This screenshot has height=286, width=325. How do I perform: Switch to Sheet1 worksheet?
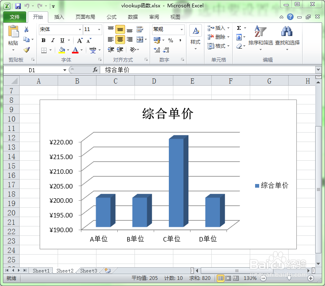[x=41, y=270]
